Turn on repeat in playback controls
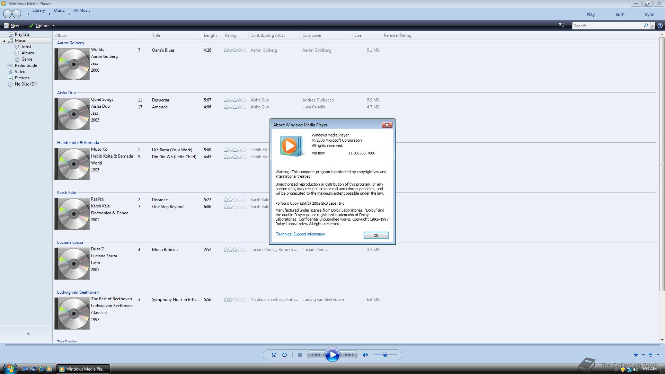665x374 pixels. point(284,355)
